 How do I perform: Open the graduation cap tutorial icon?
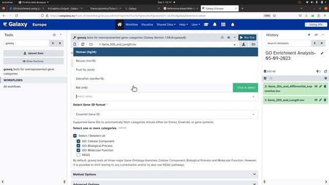pos(206,25)
